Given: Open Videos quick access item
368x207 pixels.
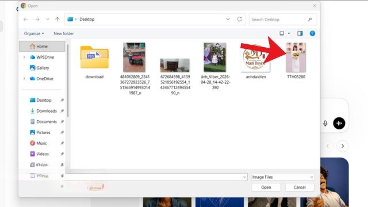Looking at the screenshot, I should pyautogui.click(x=39, y=154).
